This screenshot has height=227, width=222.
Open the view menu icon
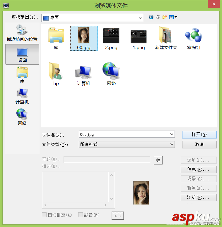tap(173, 17)
